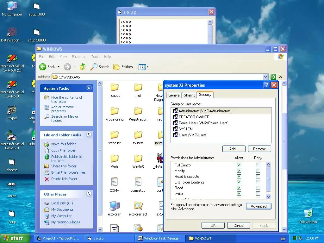Check Deny for Modify

click(x=258, y=171)
